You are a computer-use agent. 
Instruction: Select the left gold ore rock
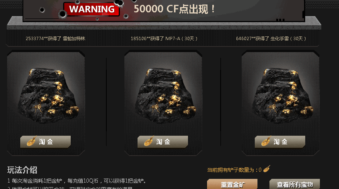coord(48,95)
